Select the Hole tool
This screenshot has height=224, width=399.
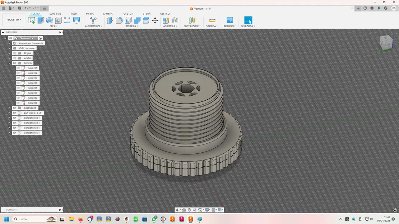tap(59, 20)
